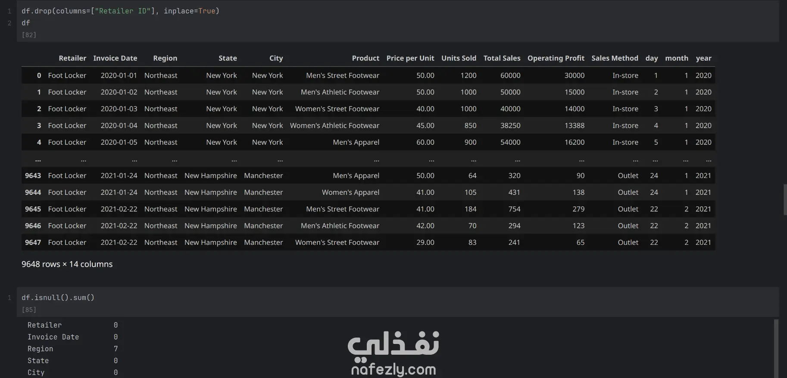This screenshot has width=787, height=378.
Task: Click the Region null count row
Action: 72,349
